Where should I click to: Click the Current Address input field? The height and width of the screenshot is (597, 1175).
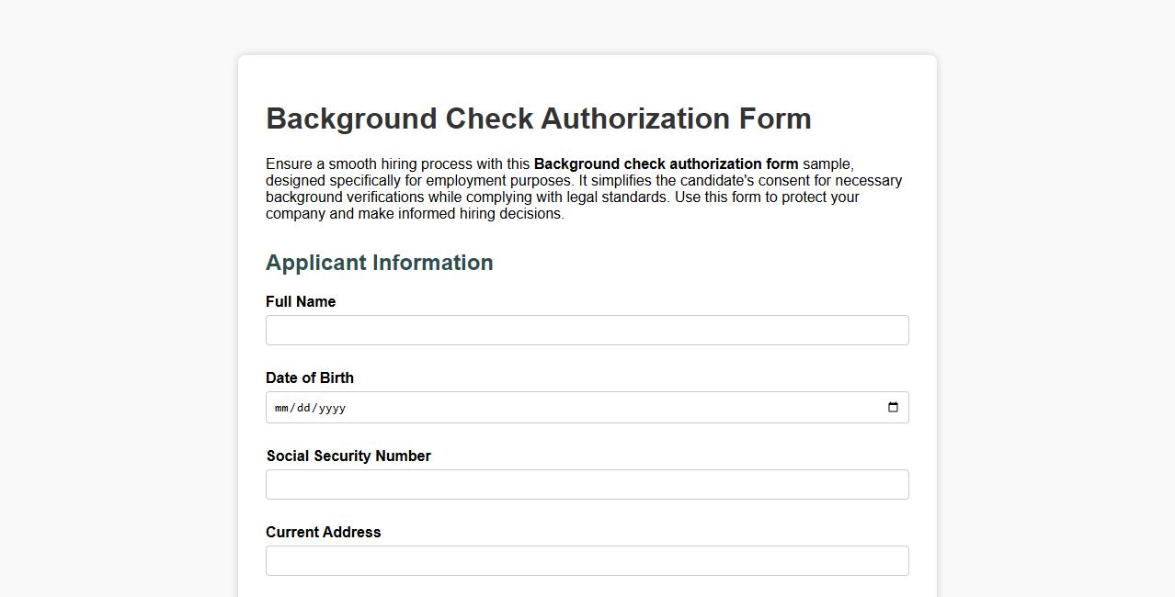(587, 560)
